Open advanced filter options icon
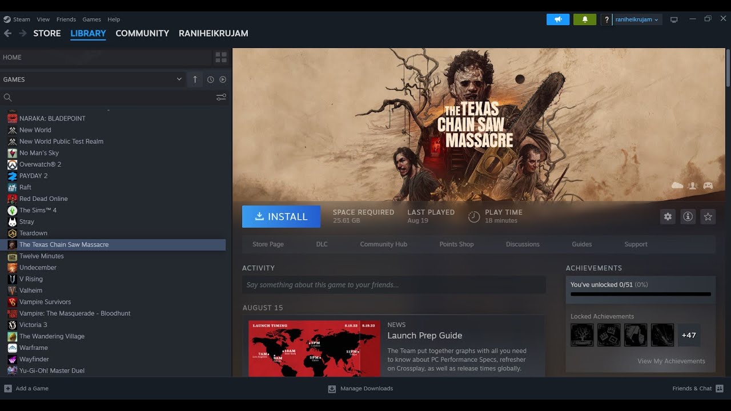This screenshot has width=731, height=411. click(221, 97)
